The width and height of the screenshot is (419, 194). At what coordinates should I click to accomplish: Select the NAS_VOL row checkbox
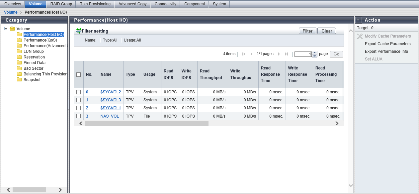click(x=79, y=116)
